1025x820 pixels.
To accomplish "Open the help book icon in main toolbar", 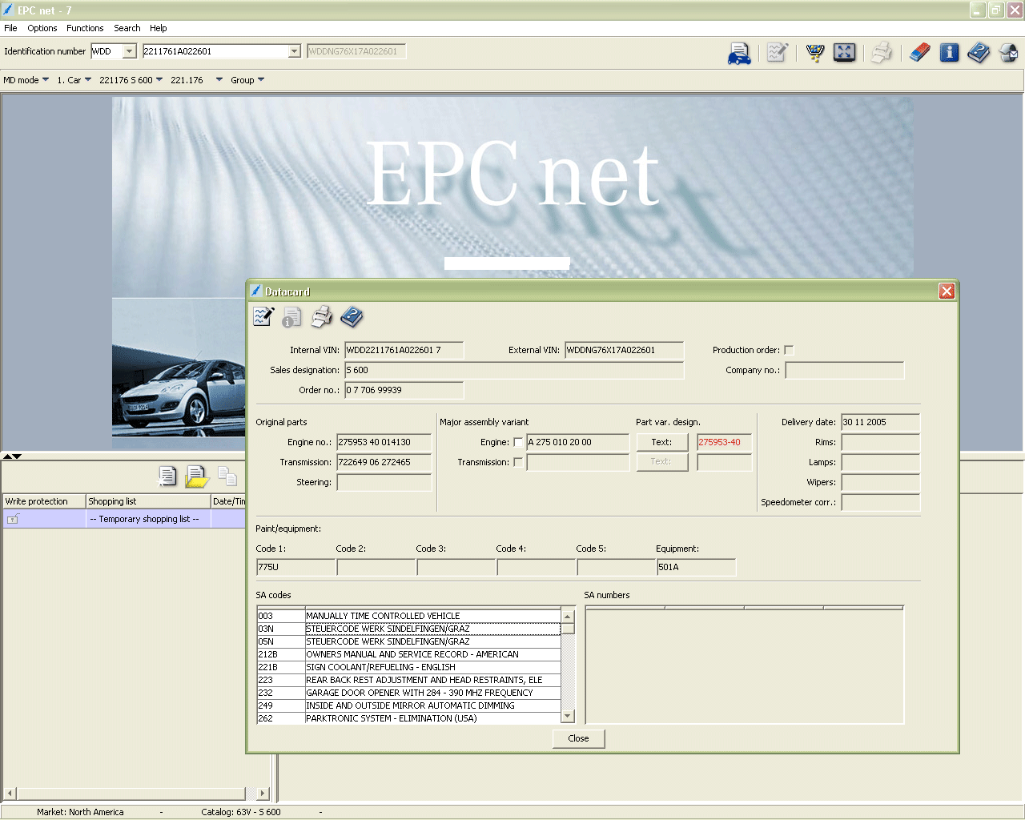I will (979, 53).
